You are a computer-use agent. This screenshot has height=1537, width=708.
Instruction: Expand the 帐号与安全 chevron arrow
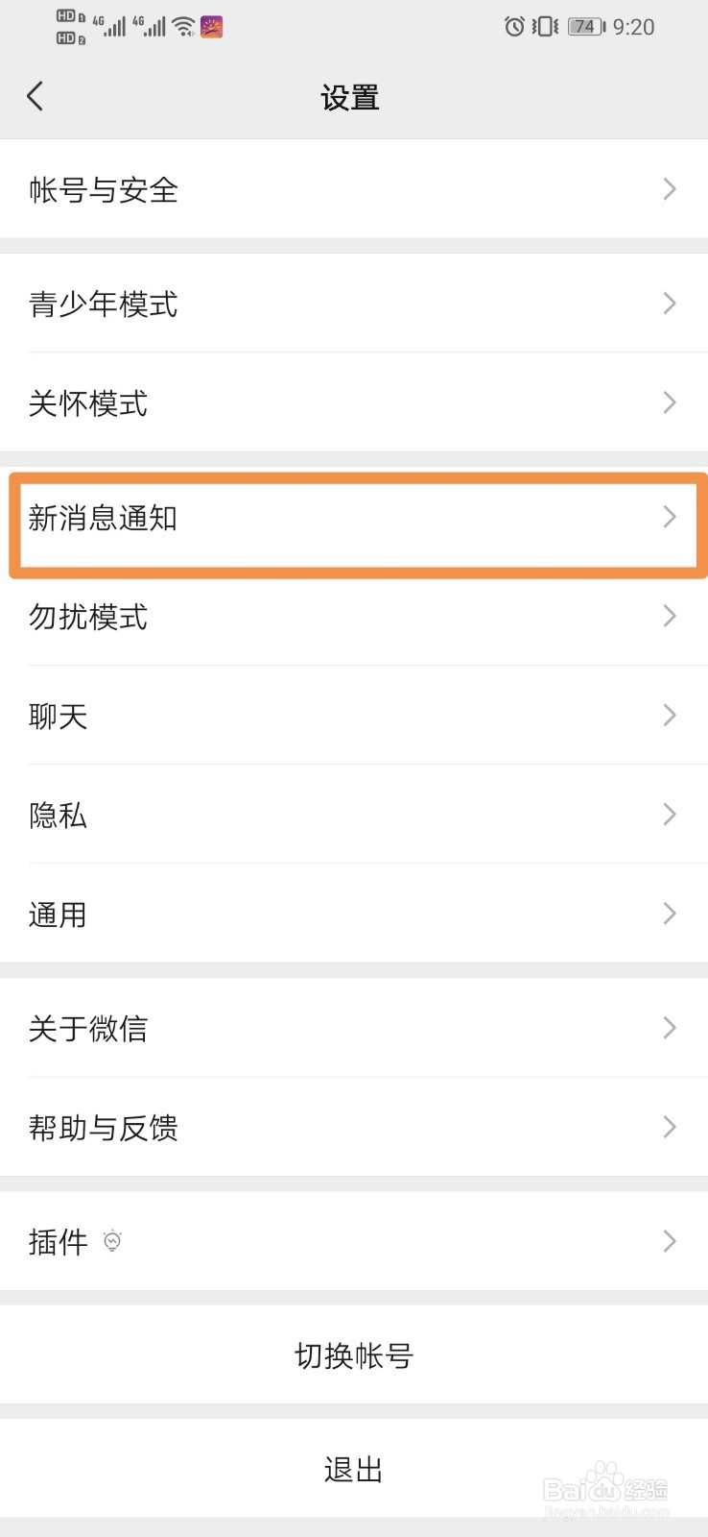tap(670, 189)
